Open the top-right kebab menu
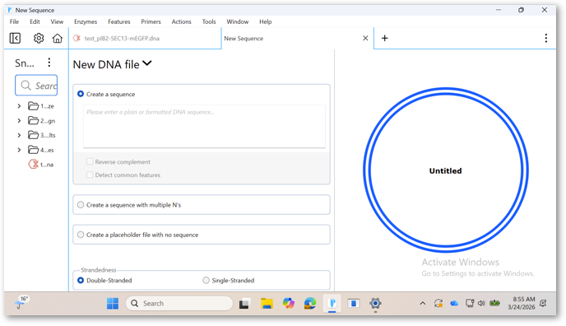 click(545, 38)
